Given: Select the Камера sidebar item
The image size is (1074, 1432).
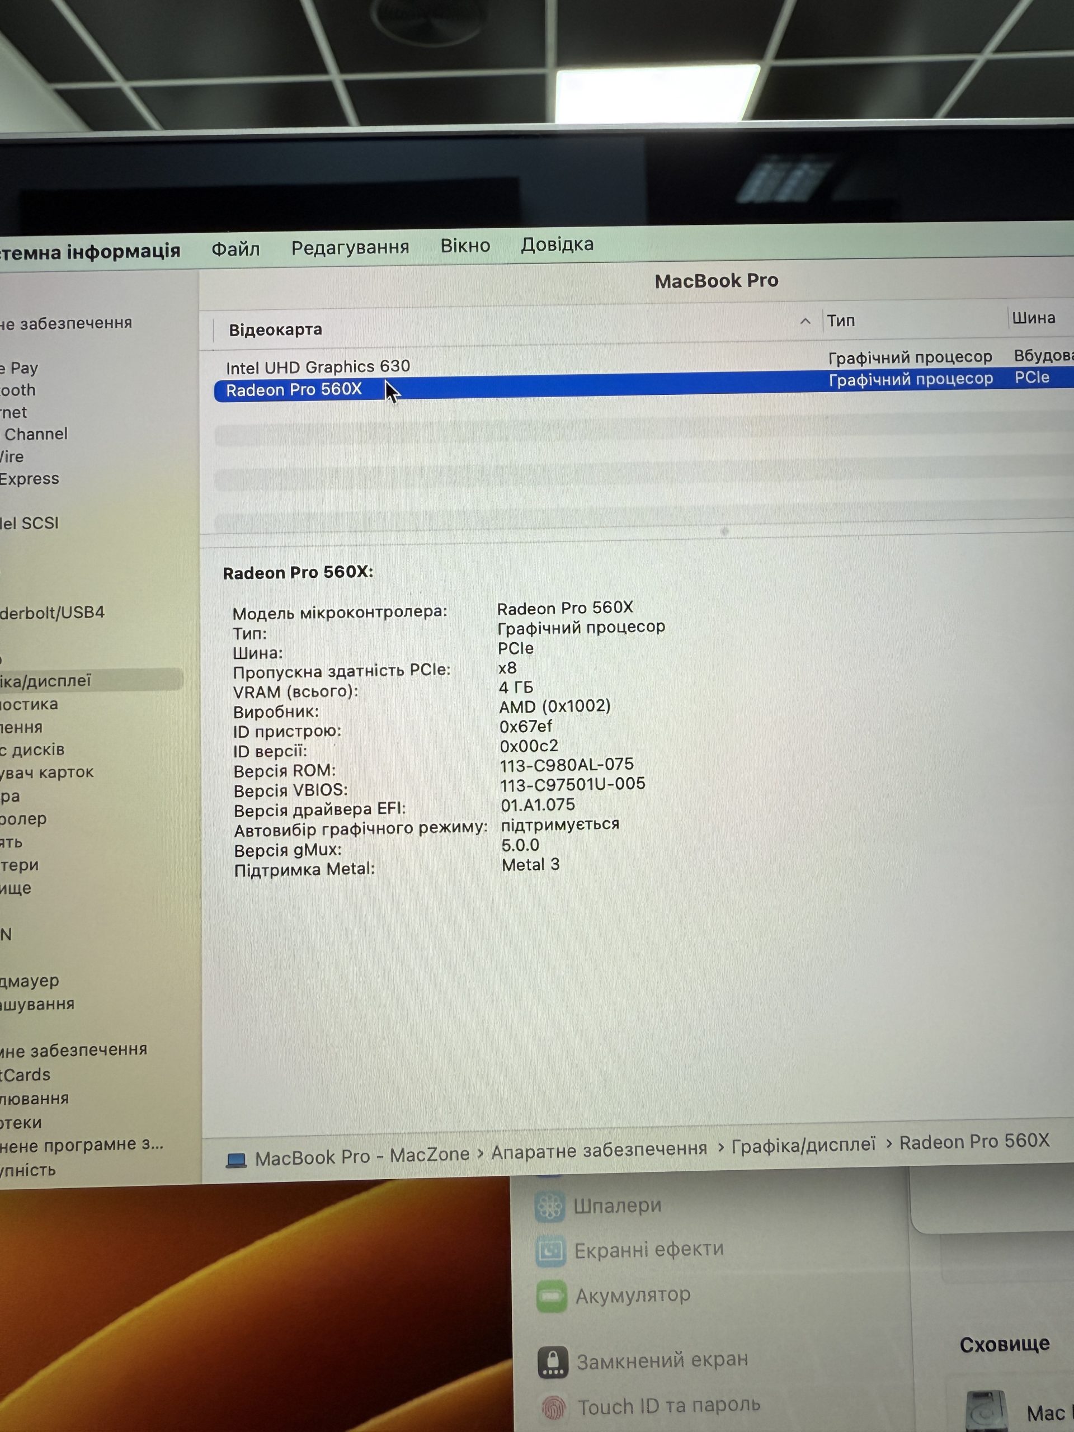Looking at the screenshot, I should point(11,795).
